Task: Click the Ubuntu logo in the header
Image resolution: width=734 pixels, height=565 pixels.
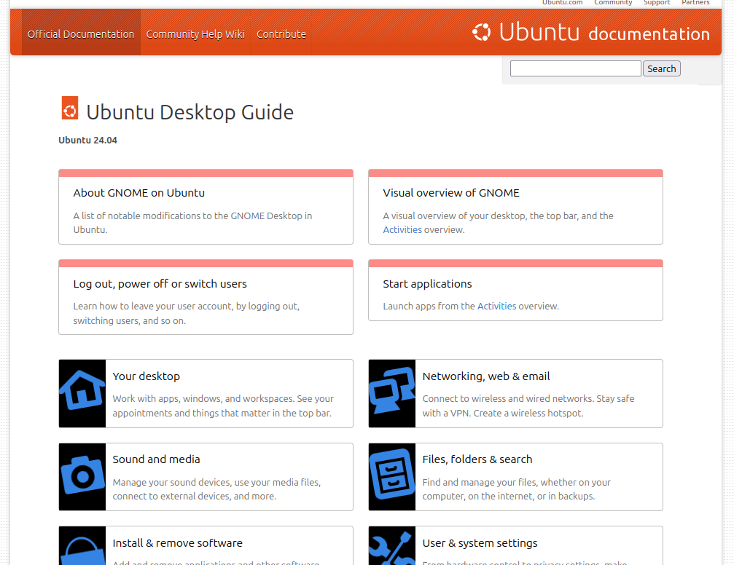Action: [481, 32]
